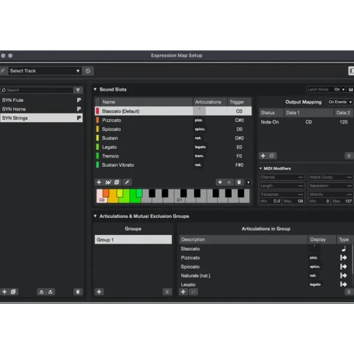Add a new expression map
This screenshot has height=354, width=354.
[5, 292]
